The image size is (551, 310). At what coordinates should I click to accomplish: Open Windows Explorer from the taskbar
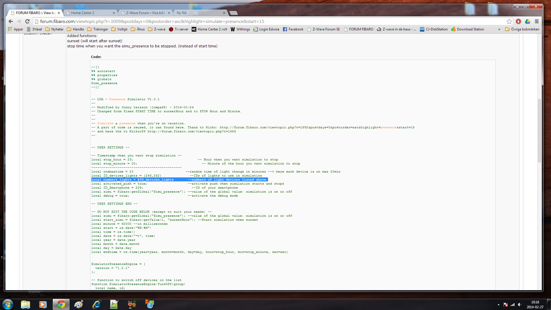coord(26,304)
